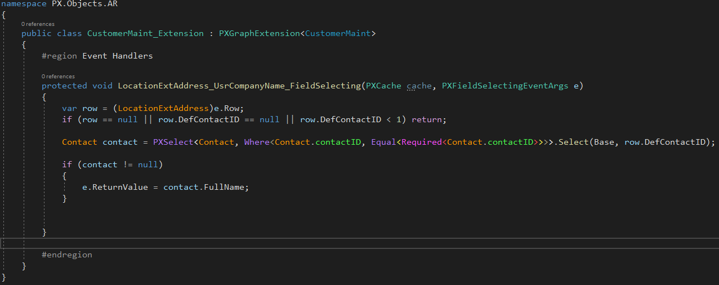Click the 'Equal' BQL operator
The image size is (719, 285).
coord(383,142)
